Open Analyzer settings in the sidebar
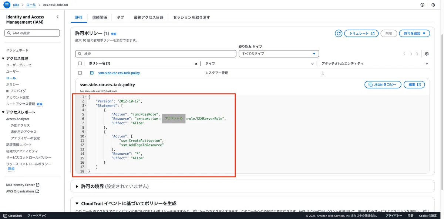Viewport: 444px width, 219px height. click(25, 138)
